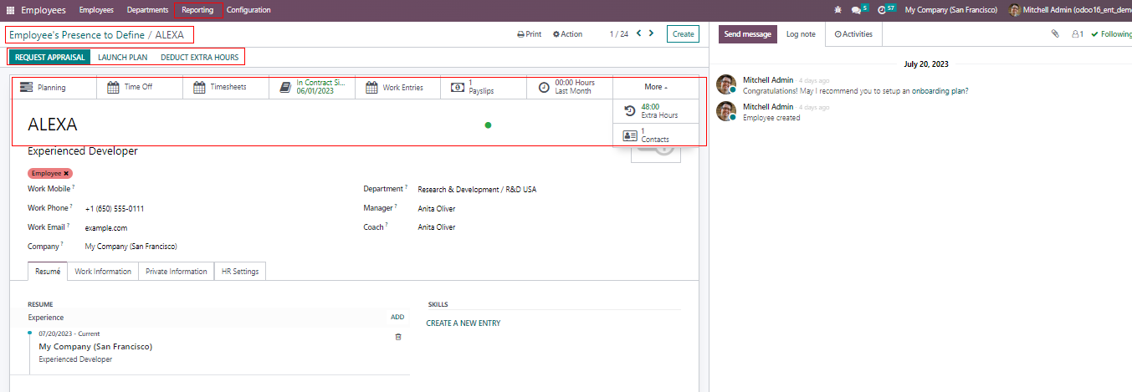The image size is (1132, 392).
Task: Click Create a New Entry in Skills
Action: (x=464, y=323)
